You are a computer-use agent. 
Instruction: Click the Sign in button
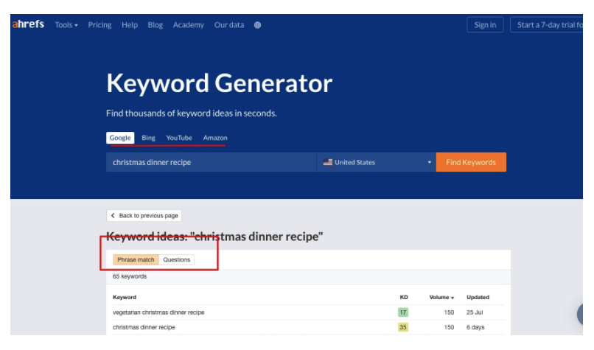point(485,25)
